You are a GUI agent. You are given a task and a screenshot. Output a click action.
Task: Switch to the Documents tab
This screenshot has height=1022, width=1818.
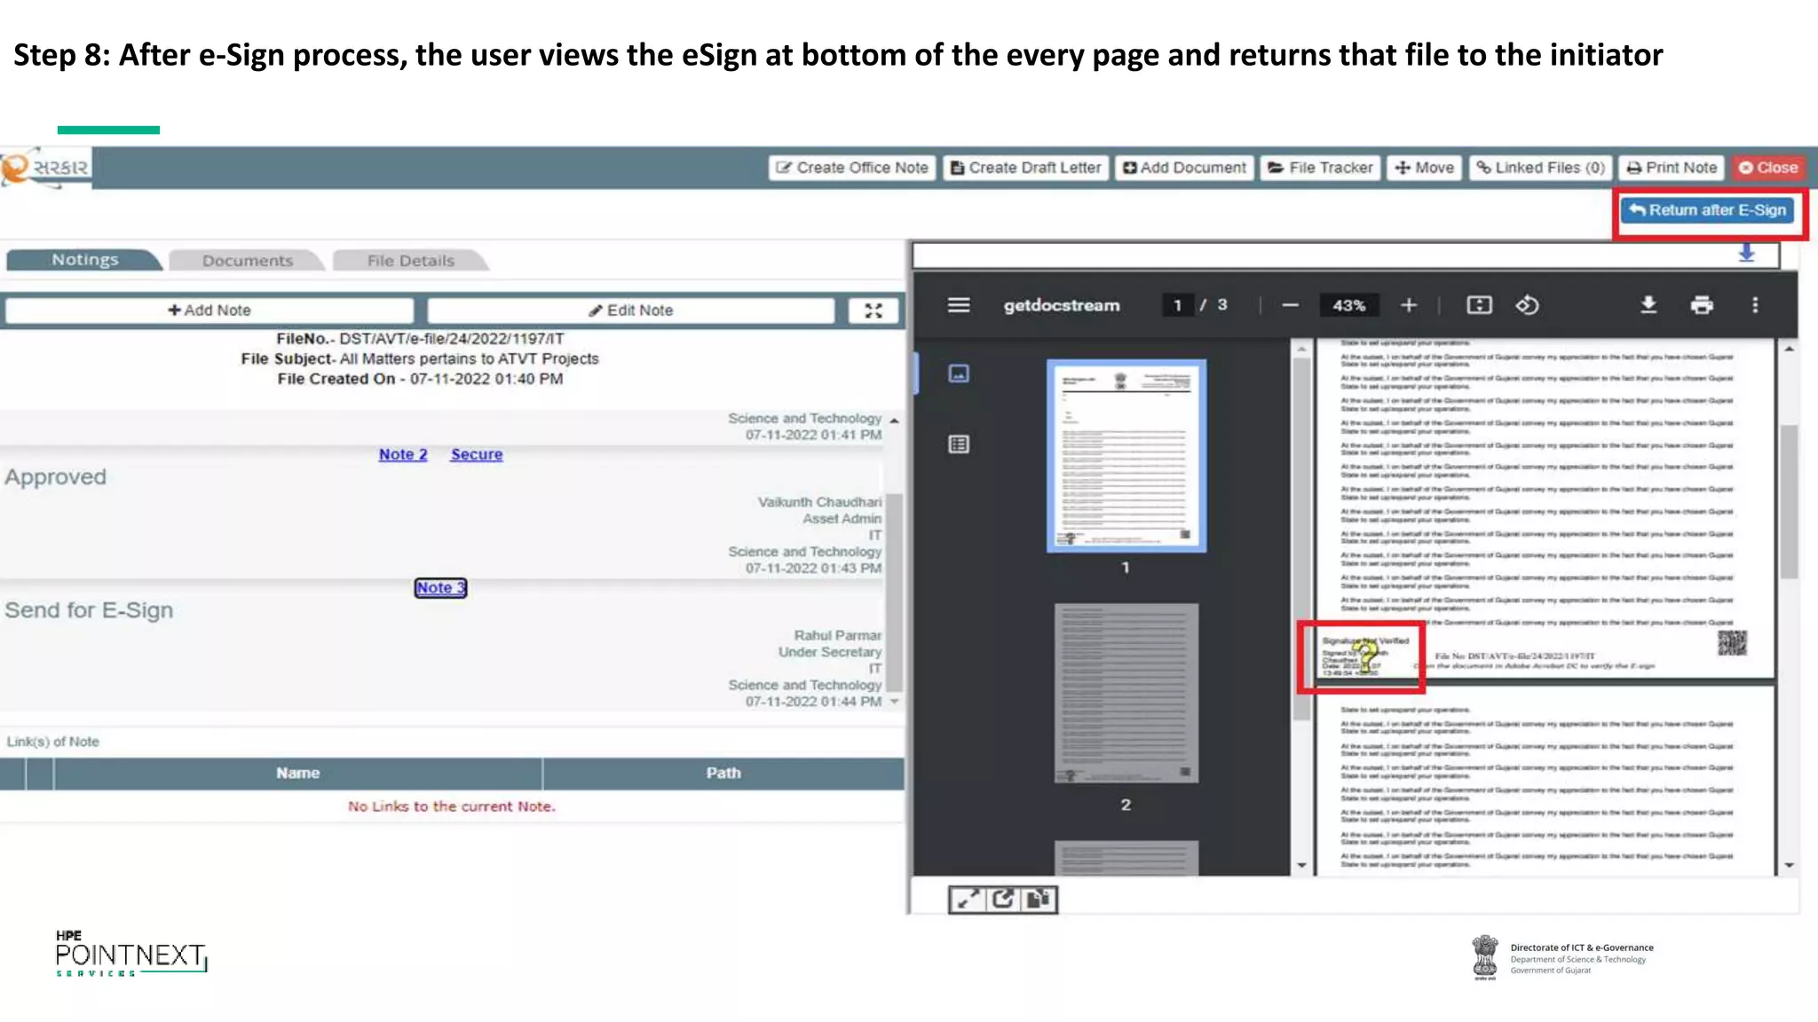247,261
